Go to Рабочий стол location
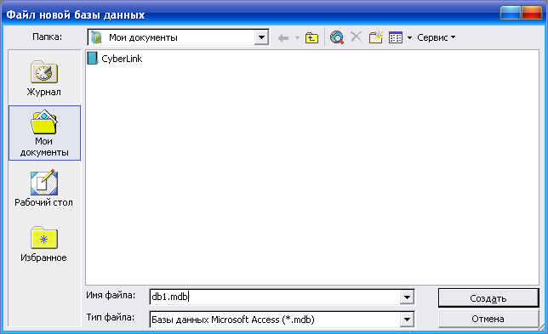Screen dimensions: 548x334 tap(44, 189)
